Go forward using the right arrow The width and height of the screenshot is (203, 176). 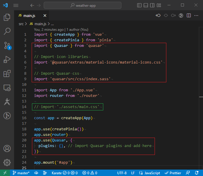pyautogui.click(x=39, y=6)
